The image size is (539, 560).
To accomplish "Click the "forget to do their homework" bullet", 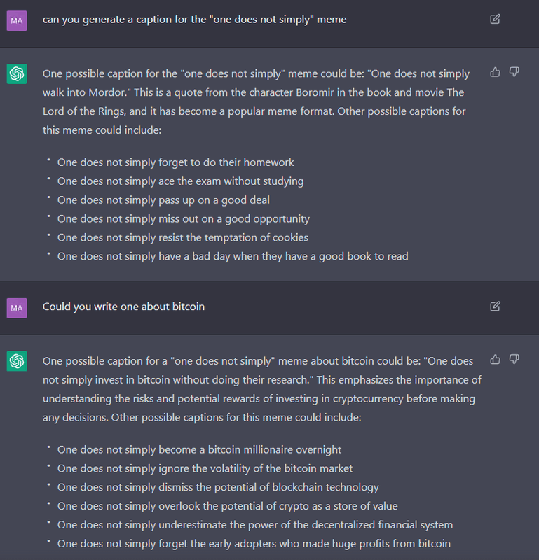I will pos(175,162).
